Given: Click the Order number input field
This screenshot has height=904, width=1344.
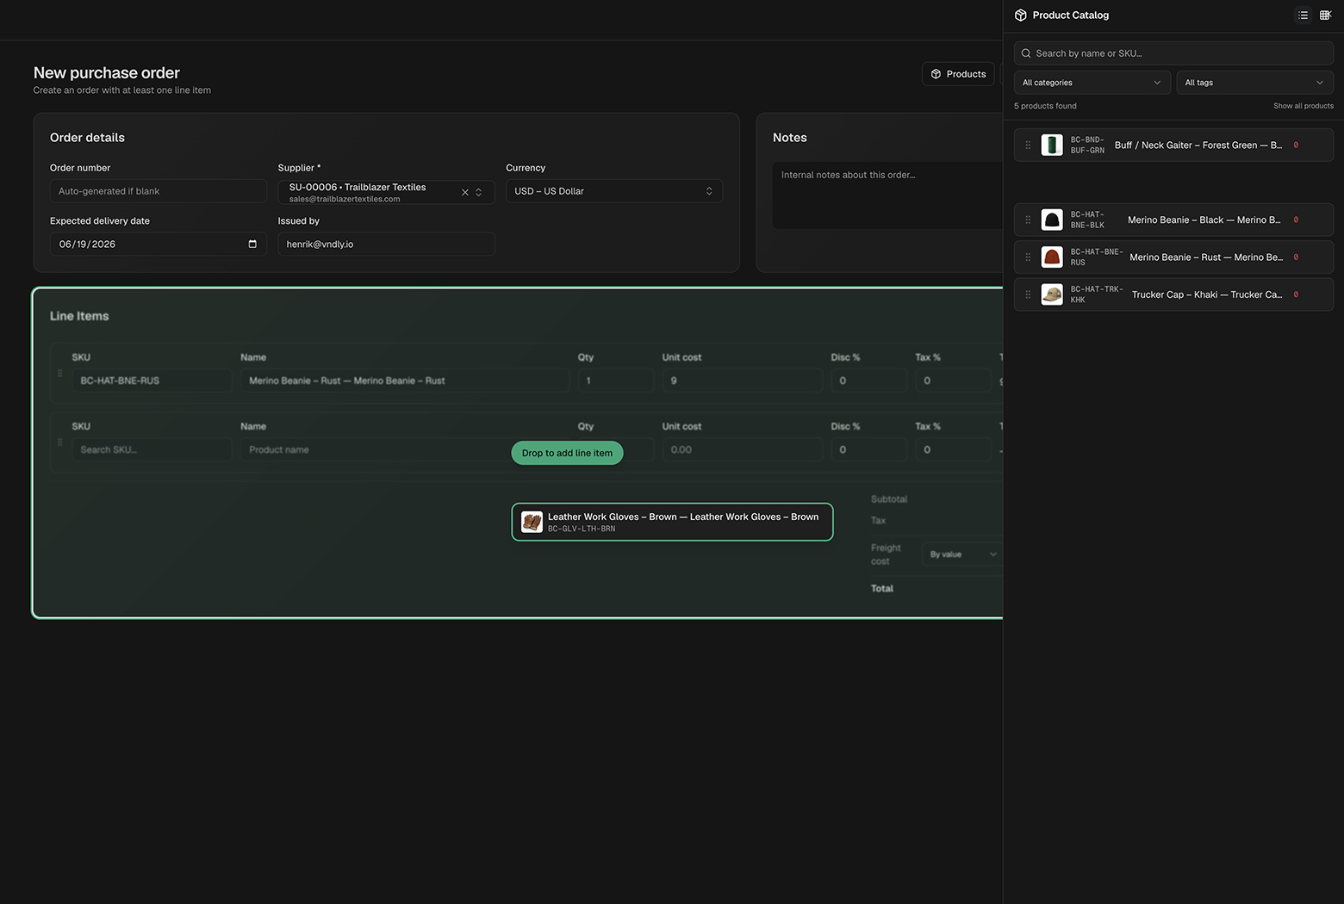Looking at the screenshot, I should (x=159, y=191).
